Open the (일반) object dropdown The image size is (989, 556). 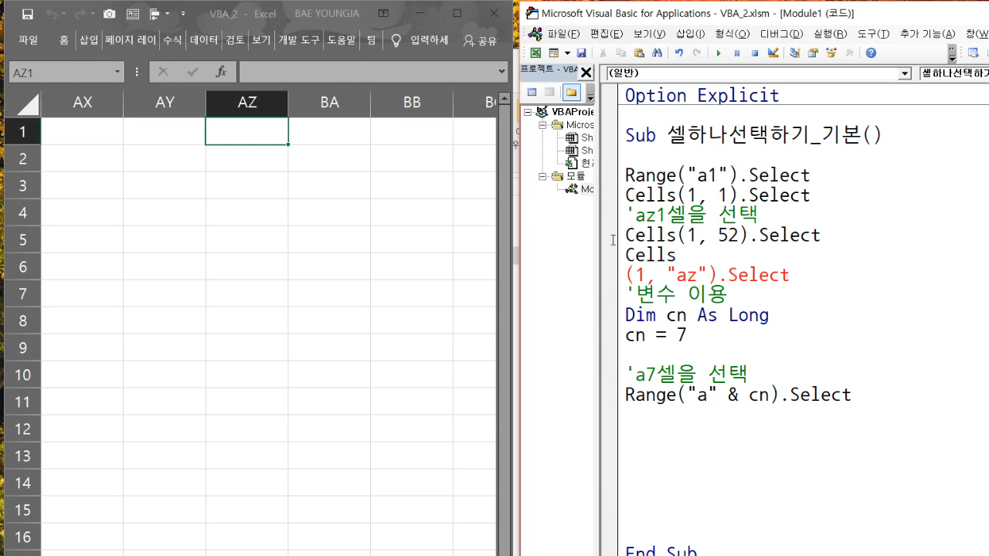[905, 73]
